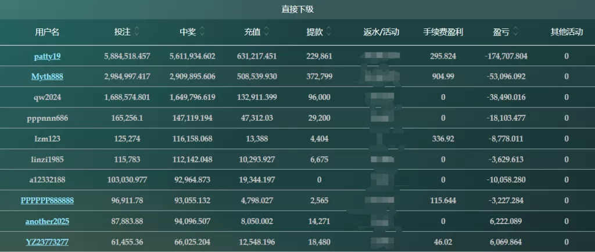Select a12332188 username cell

pos(48,180)
